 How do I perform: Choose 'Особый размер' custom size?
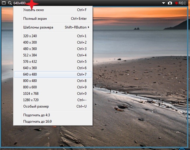(x=53, y=106)
